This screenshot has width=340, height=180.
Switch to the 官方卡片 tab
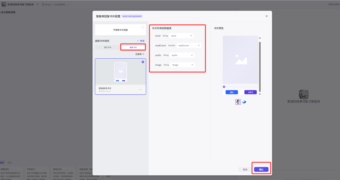point(108,47)
